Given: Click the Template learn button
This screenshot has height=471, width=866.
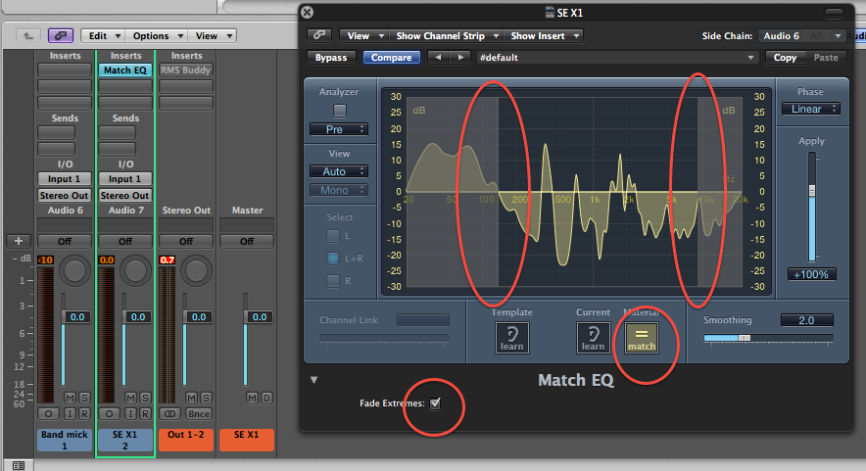Looking at the screenshot, I should tap(511, 338).
